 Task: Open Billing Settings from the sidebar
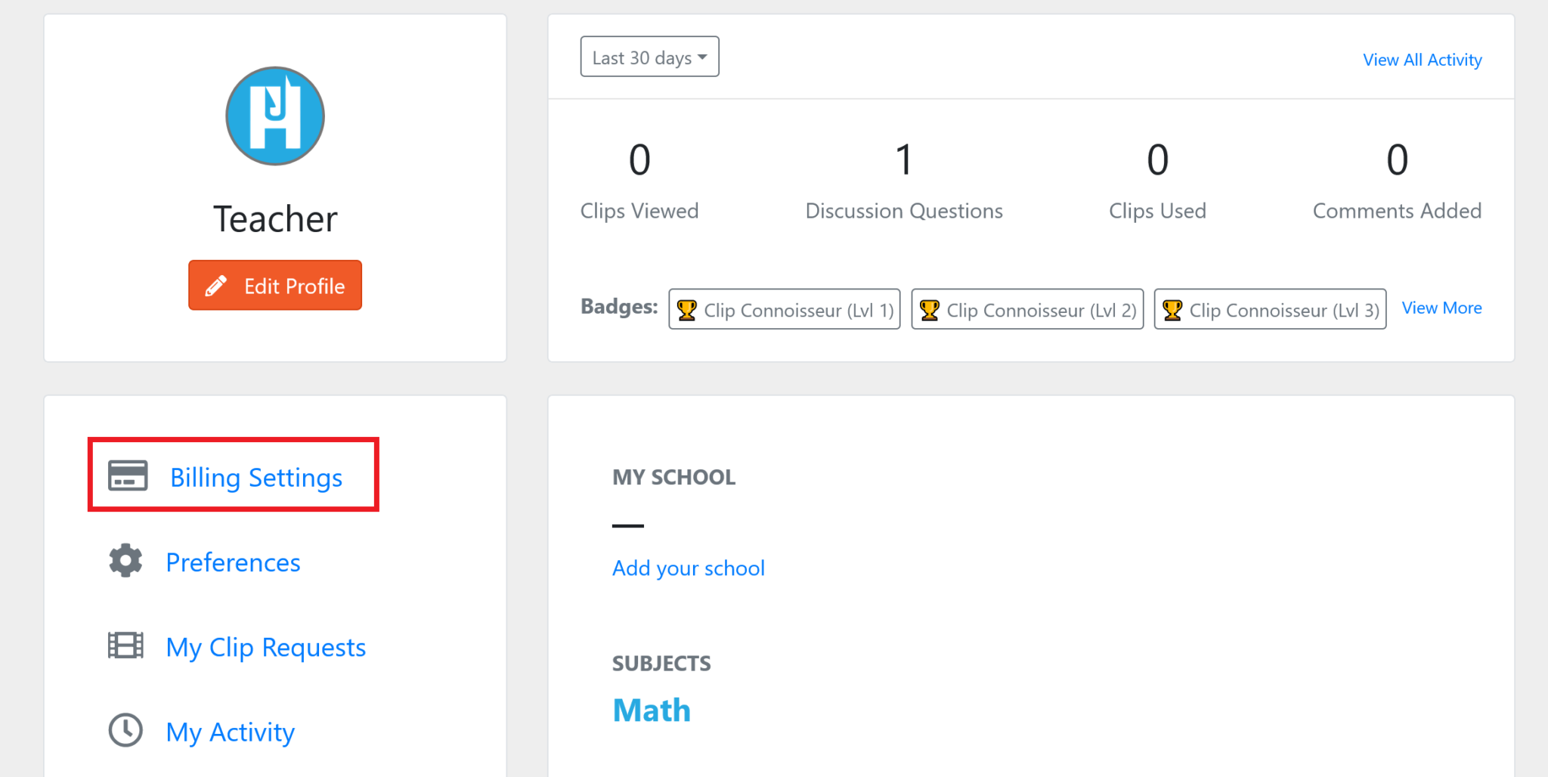point(255,477)
